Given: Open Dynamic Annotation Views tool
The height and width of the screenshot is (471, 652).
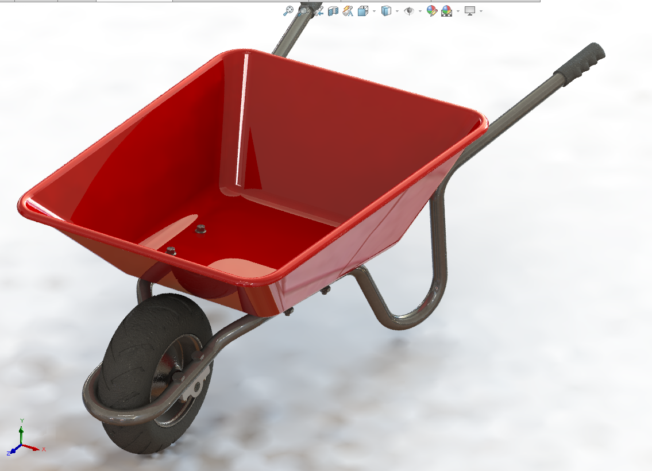Looking at the screenshot, I should click(x=348, y=11).
